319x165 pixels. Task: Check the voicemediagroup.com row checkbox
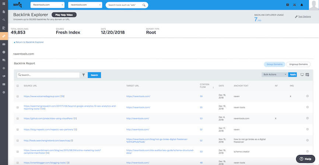point(18,96)
